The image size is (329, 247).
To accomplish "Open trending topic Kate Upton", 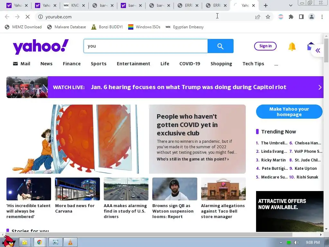I will pos(306,169).
